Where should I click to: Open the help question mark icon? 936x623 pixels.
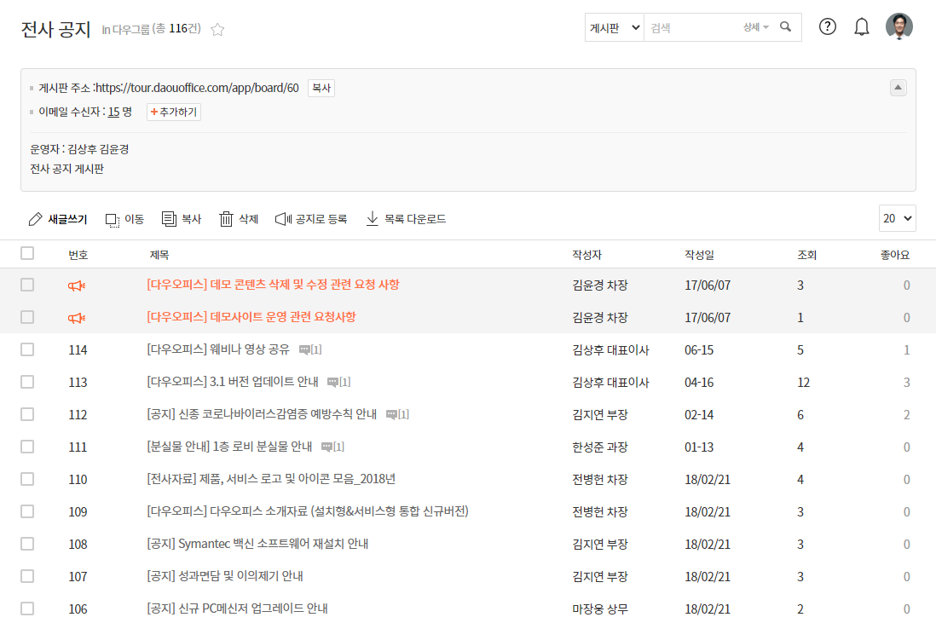(827, 26)
